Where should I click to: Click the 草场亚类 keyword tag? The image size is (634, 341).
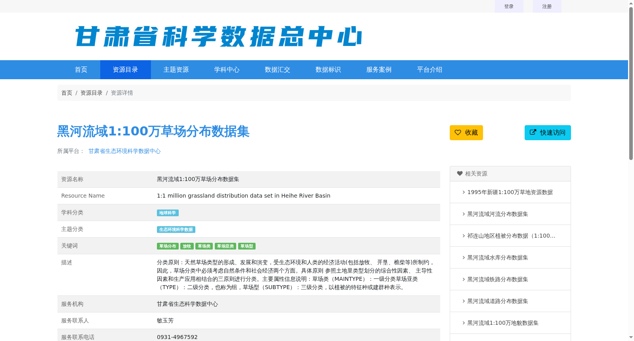[x=225, y=246]
